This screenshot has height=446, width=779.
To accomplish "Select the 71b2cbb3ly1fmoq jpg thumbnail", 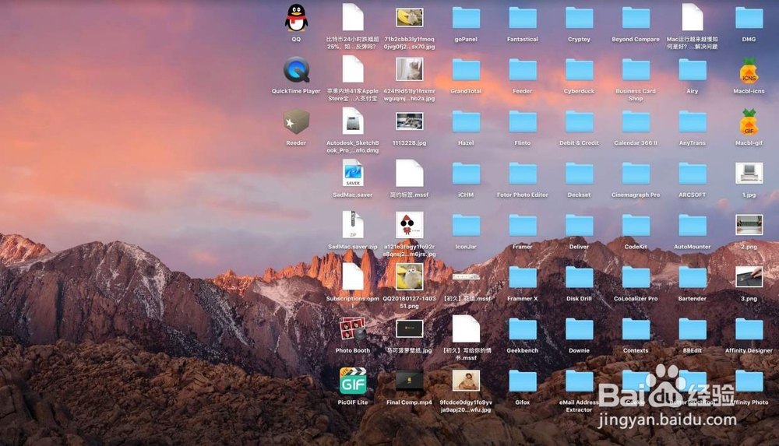I will click(x=410, y=18).
